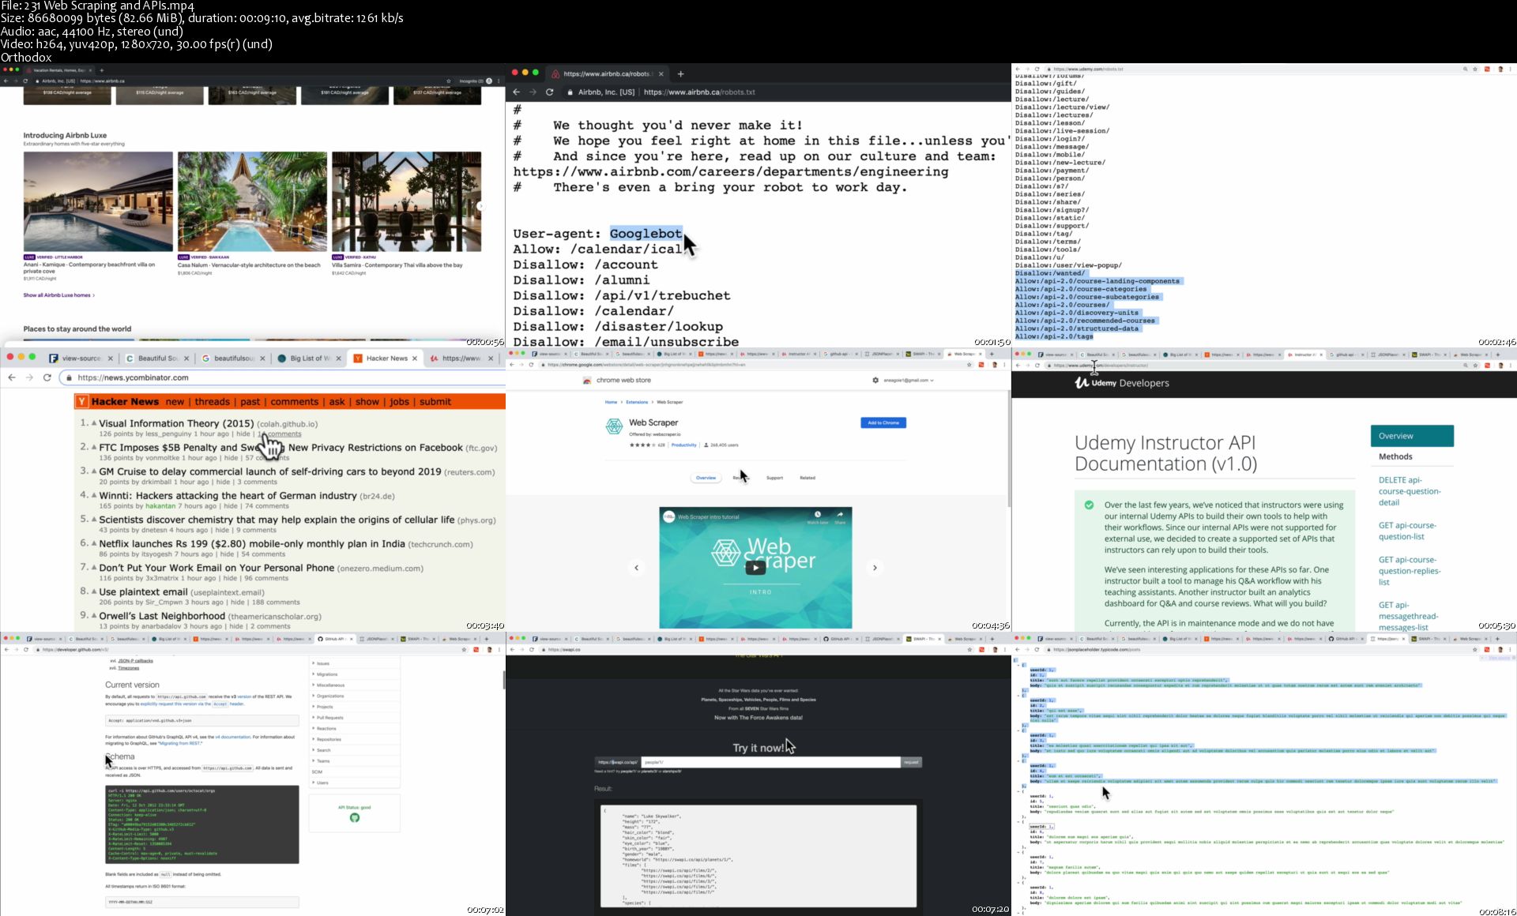Click the swapi.co API request input field
The image size is (1517, 916).
[770, 762]
